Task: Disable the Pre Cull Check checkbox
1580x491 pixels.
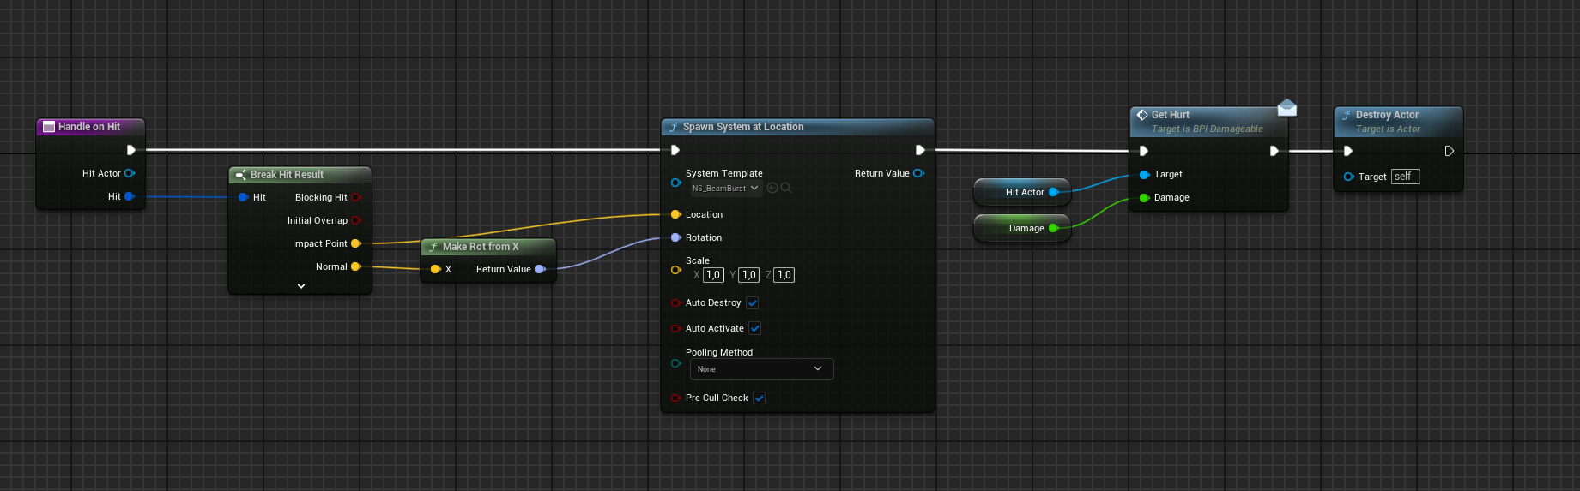Action: (x=760, y=398)
